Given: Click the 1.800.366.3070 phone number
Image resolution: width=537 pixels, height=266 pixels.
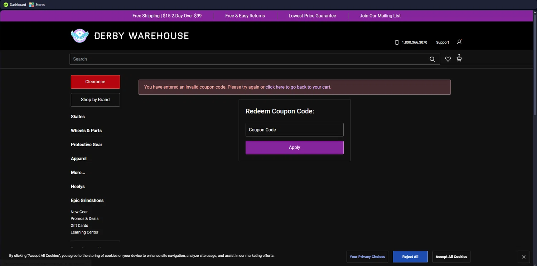Looking at the screenshot, I should point(415,42).
